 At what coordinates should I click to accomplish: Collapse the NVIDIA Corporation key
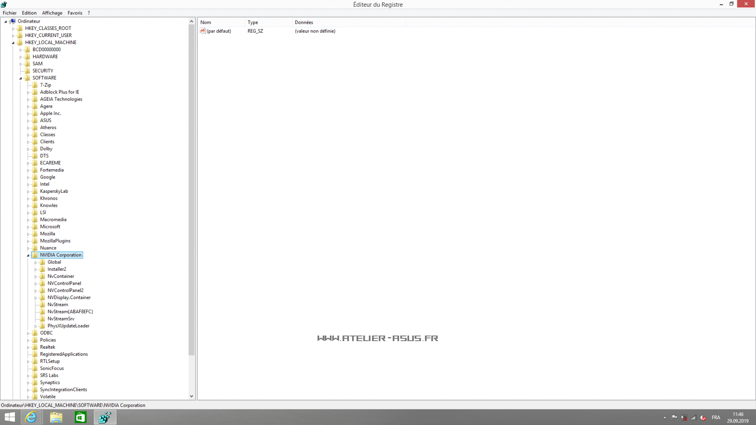click(28, 255)
